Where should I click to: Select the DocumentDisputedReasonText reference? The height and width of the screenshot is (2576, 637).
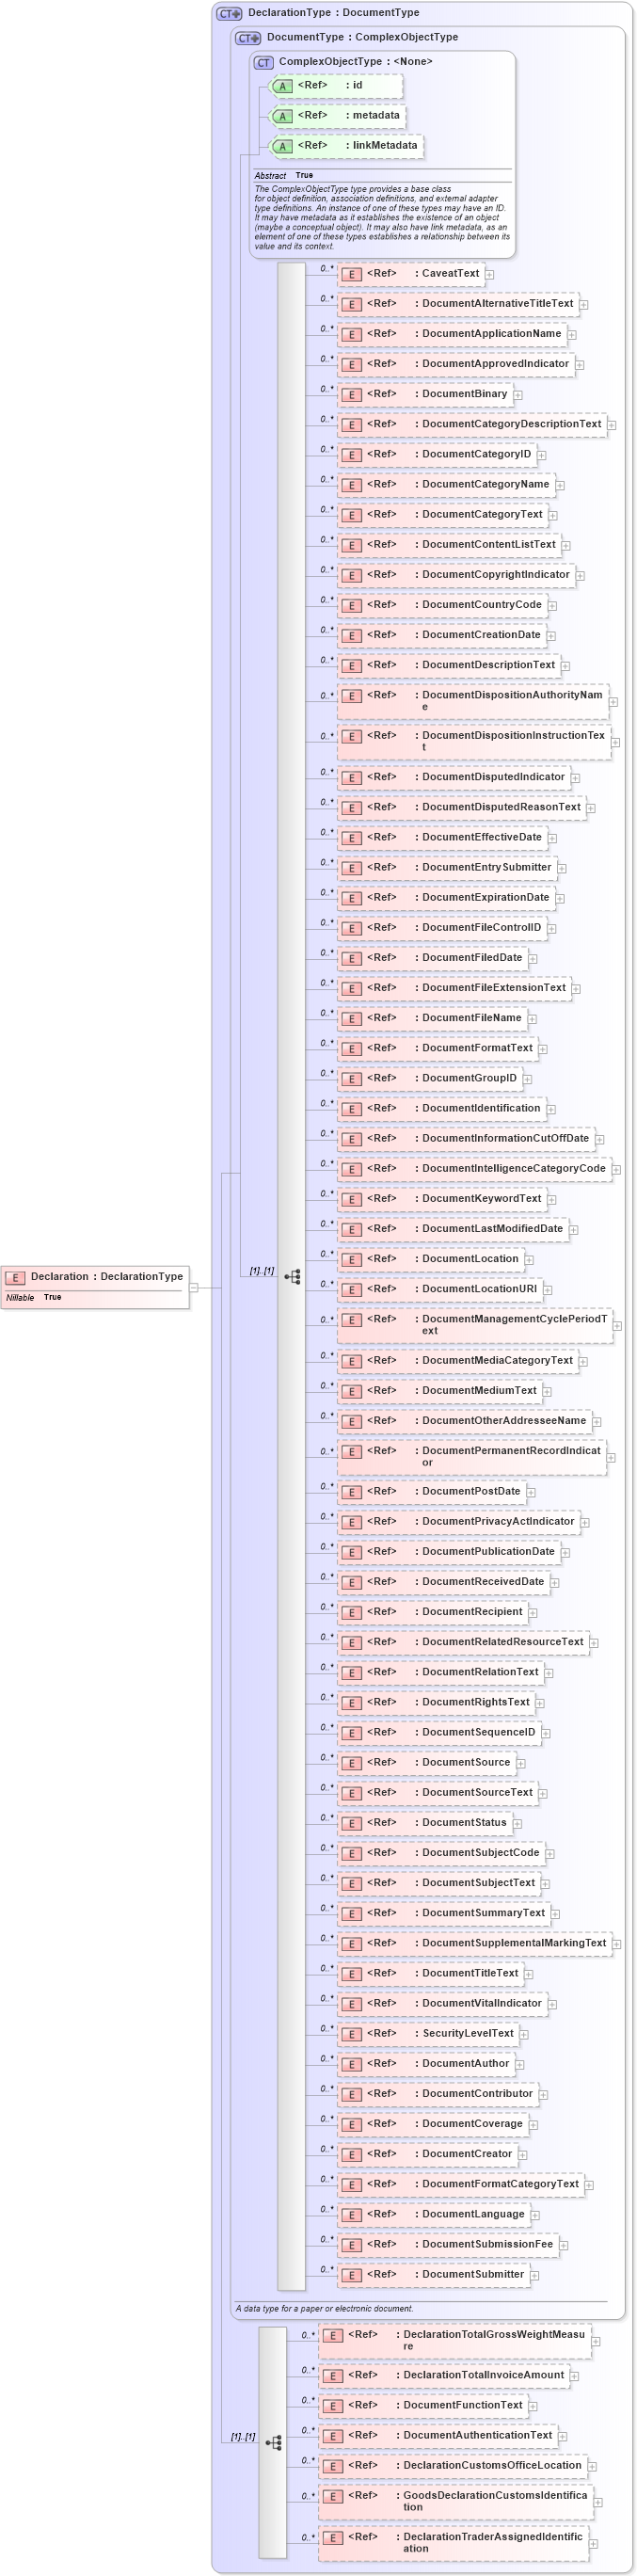(462, 807)
